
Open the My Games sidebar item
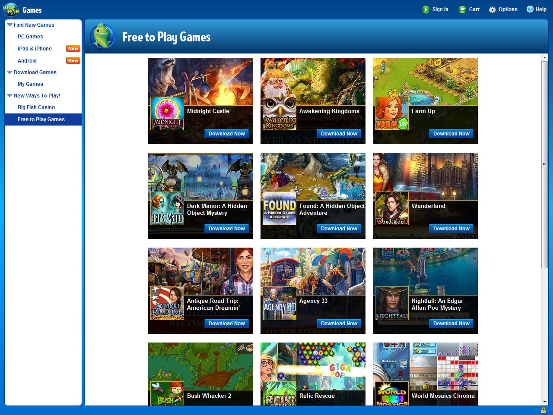[x=30, y=84]
